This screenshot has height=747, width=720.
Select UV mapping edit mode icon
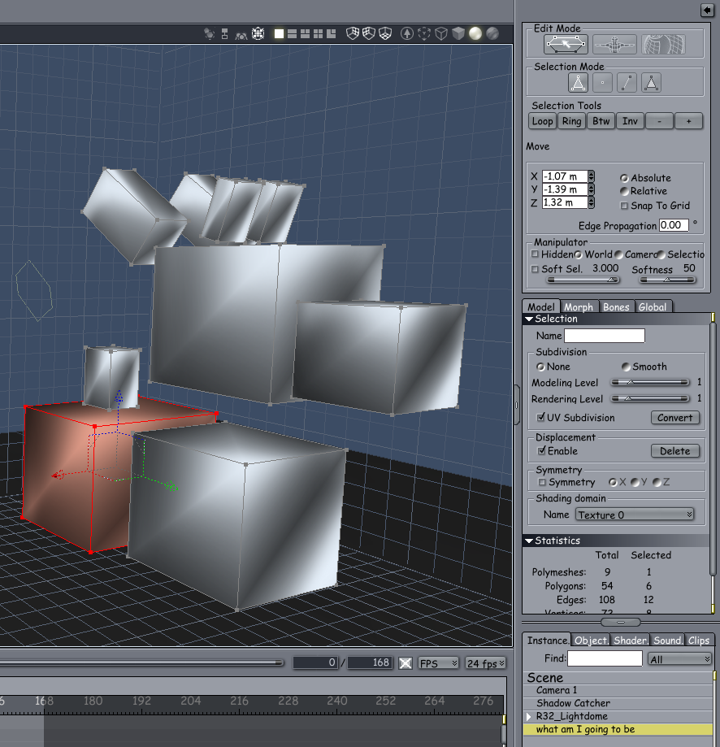tap(663, 45)
